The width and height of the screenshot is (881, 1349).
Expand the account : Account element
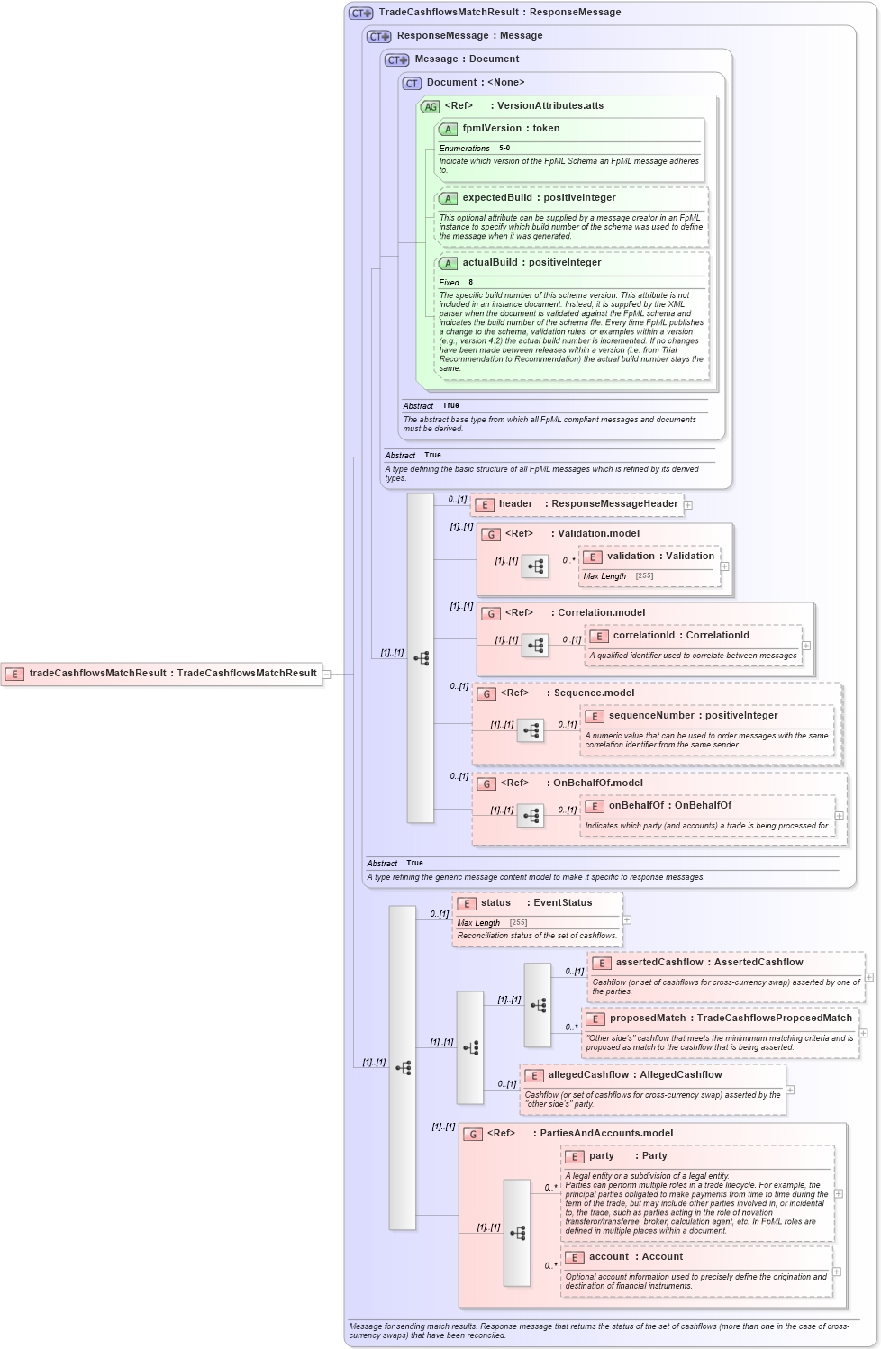pyautogui.click(x=837, y=1272)
